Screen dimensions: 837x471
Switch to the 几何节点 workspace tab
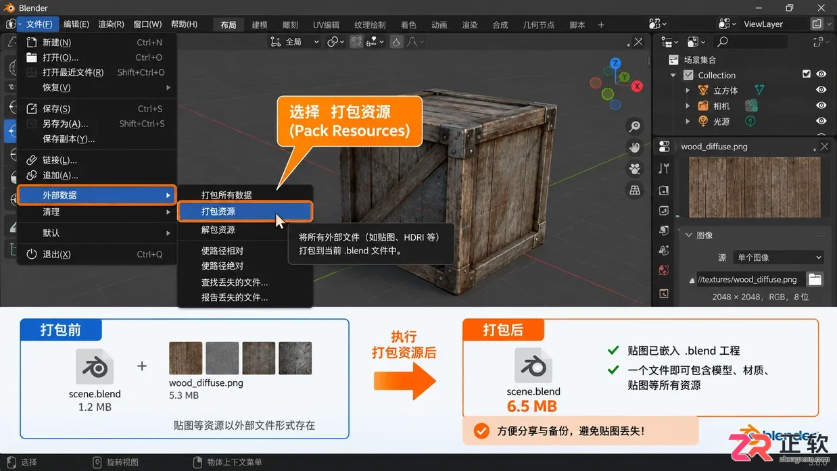point(539,25)
